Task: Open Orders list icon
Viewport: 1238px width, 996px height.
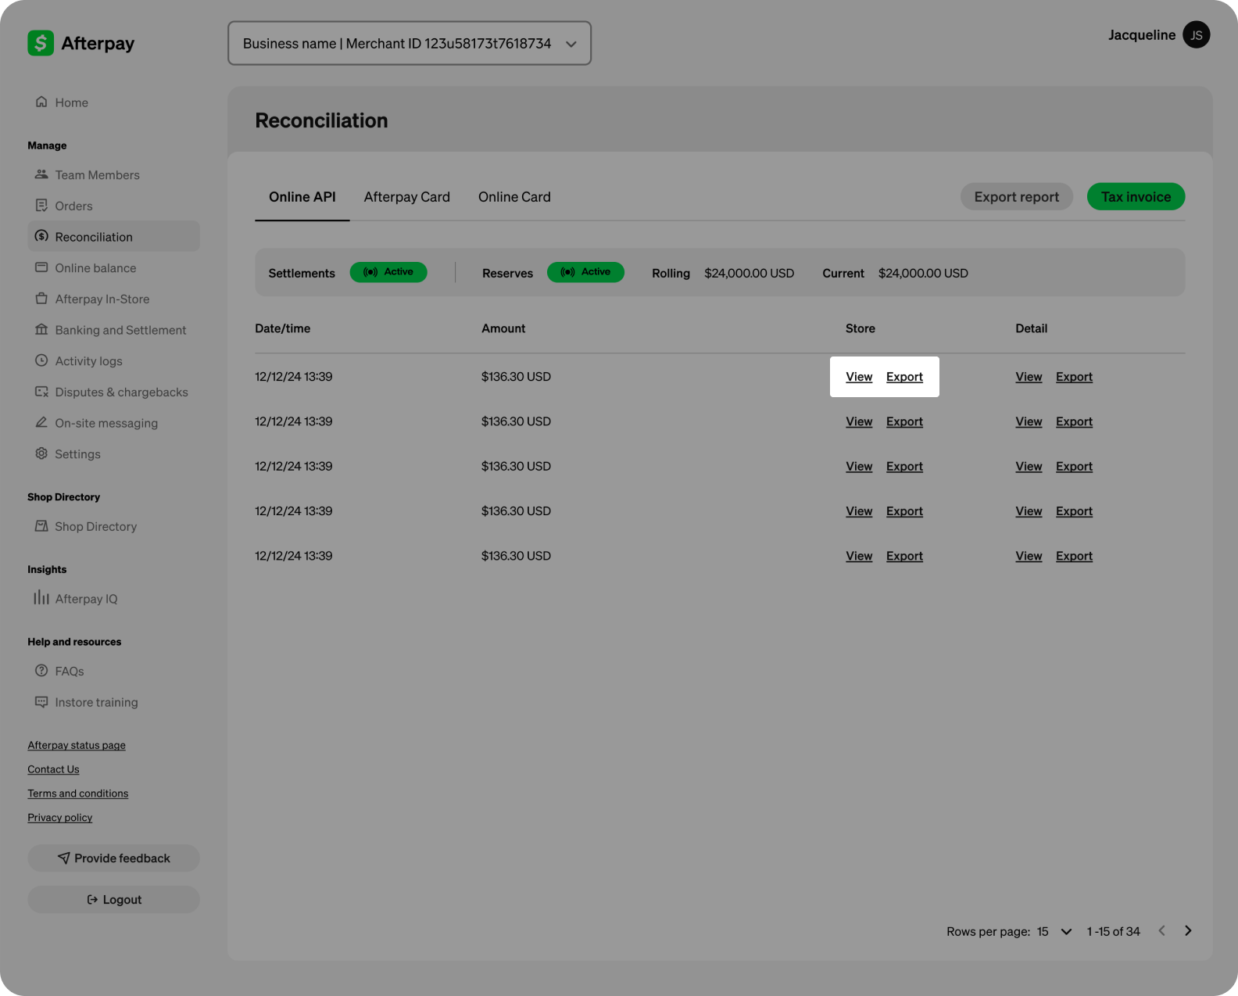Action: [x=41, y=206]
